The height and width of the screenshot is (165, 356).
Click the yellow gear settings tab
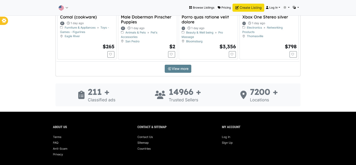(x=4, y=21)
